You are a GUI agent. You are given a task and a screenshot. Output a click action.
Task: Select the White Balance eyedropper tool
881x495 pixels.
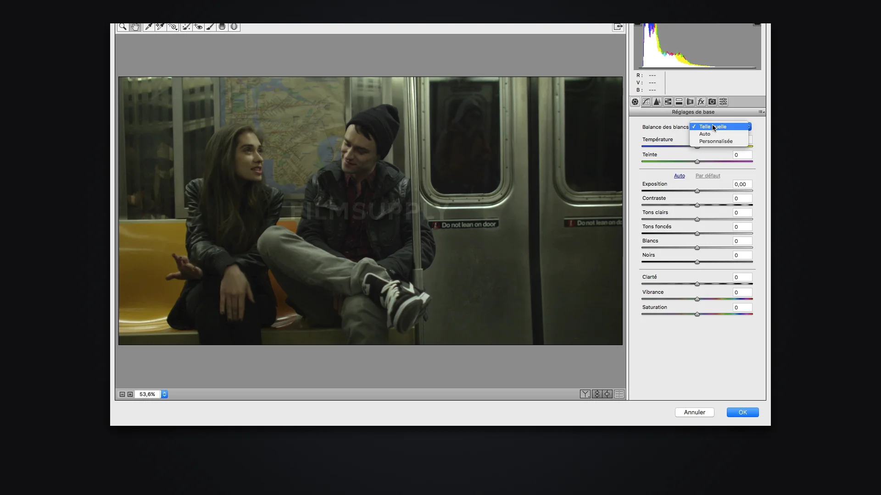(x=148, y=27)
